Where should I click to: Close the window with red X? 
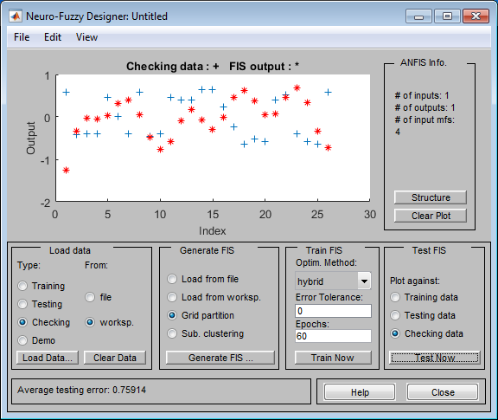(x=476, y=16)
